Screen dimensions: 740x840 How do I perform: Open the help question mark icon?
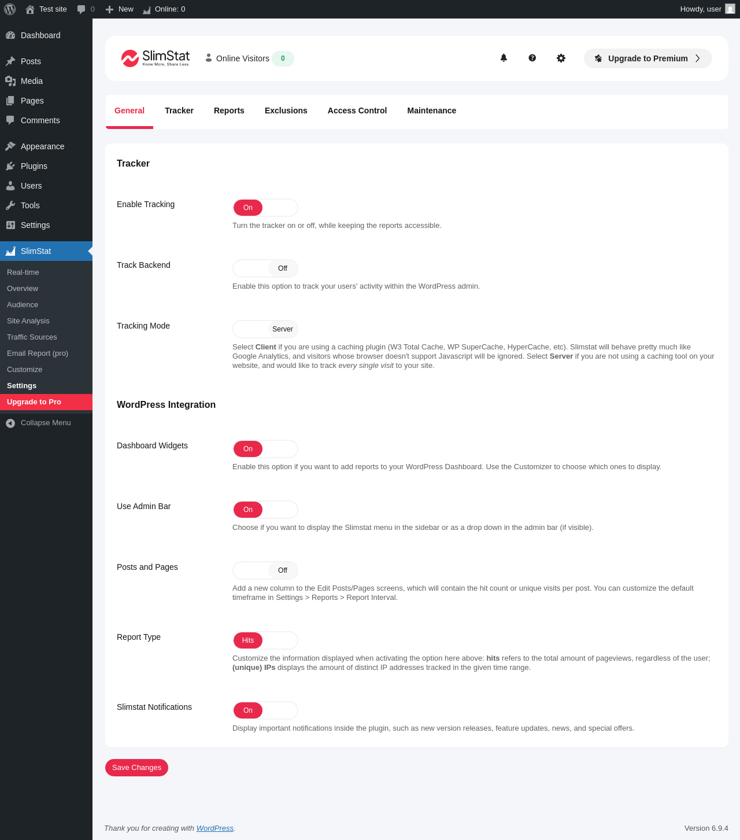click(532, 58)
